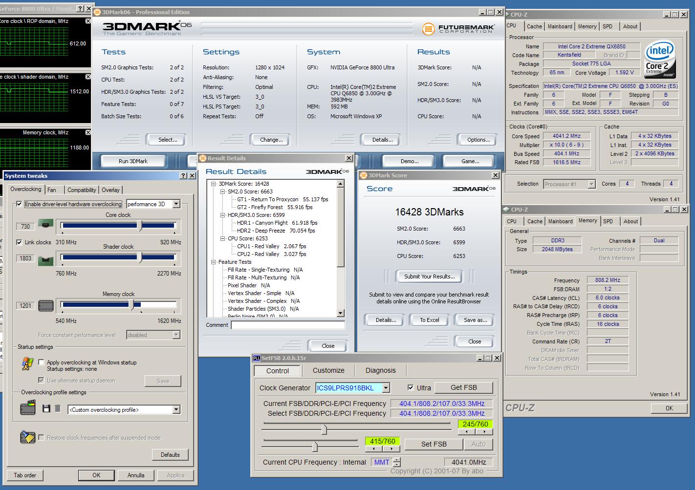Toggle the Ultra checkbox in SetFSB
695x490 pixels.
[x=411, y=388]
